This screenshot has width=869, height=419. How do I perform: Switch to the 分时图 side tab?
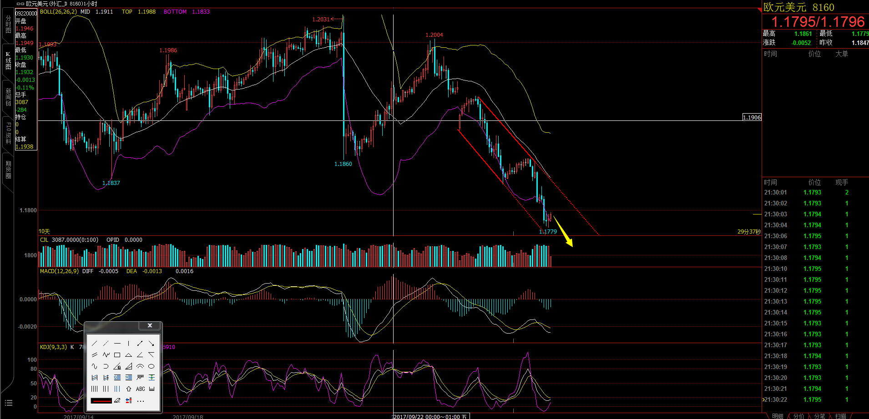8,25
